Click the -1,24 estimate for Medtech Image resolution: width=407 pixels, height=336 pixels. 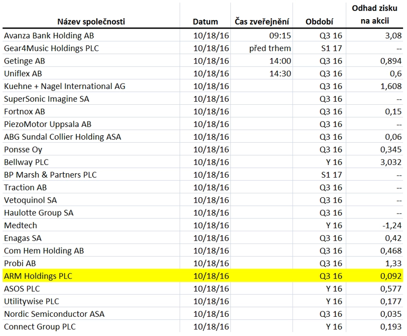tap(392, 225)
